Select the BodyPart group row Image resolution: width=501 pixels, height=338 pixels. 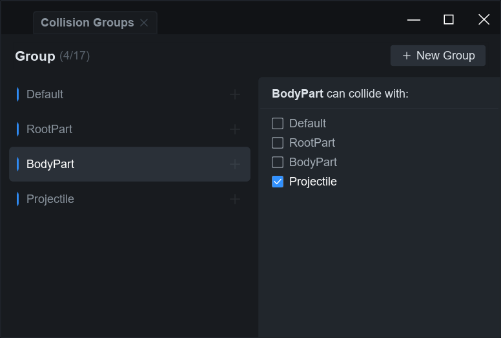pyautogui.click(x=129, y=164)
